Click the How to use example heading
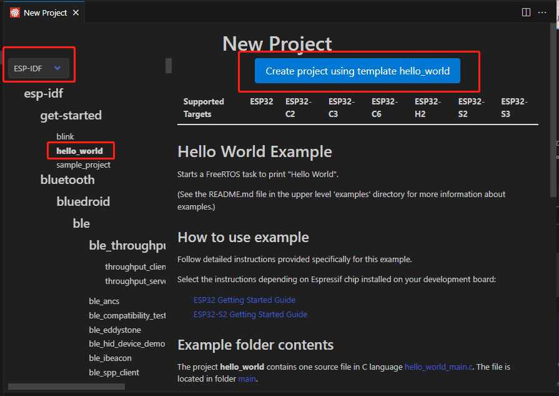Image resolution: width=559 pixels, height=396 pixels. pyautogui.click(x=243, y=238)
